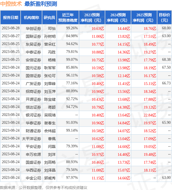Sort by 近三年预测准确度 column header
This screenshot has height=190, width=172.
pos(68,18)
